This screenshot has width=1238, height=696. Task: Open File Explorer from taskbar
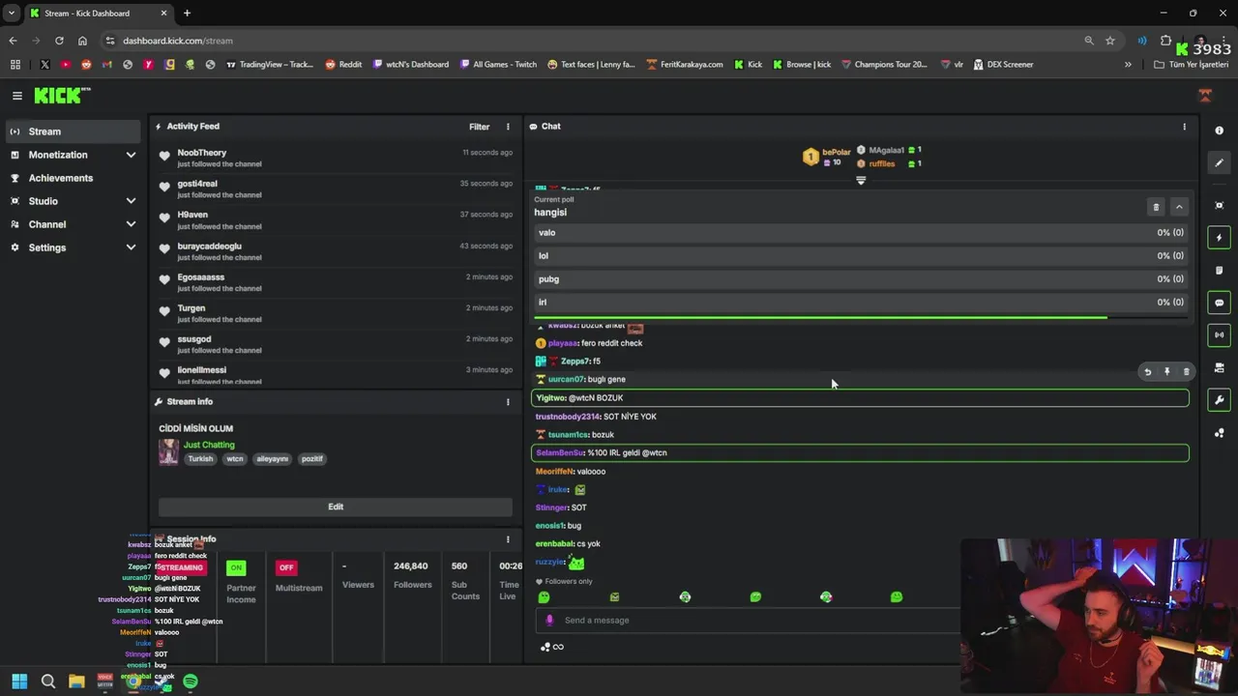pyautogui.click(x=76, y=681)
